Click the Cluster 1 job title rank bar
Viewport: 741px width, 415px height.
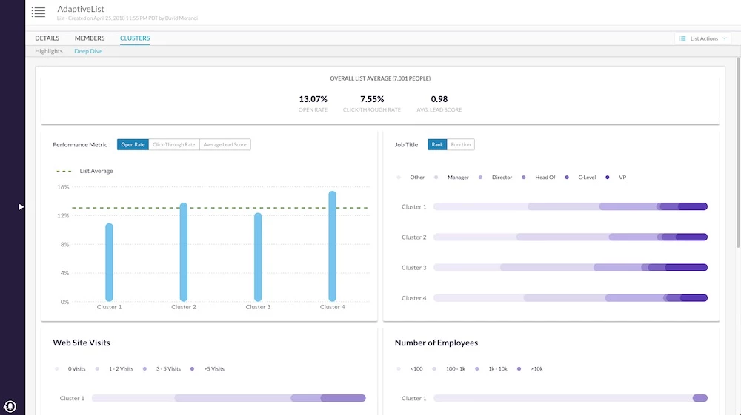[571, 206]
